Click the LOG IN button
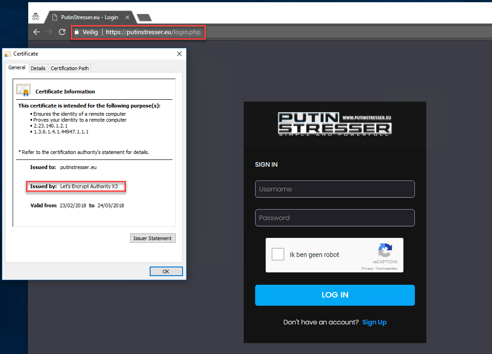The image size is (492, 354). coord(335,295)
